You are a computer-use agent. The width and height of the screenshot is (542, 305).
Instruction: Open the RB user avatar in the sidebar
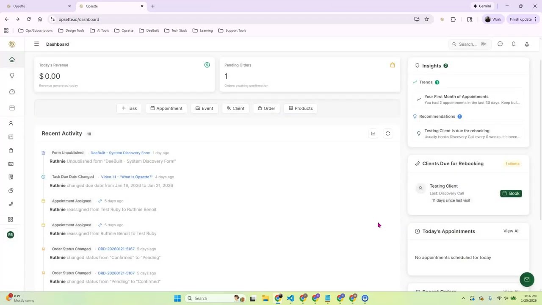coord(11,235)
